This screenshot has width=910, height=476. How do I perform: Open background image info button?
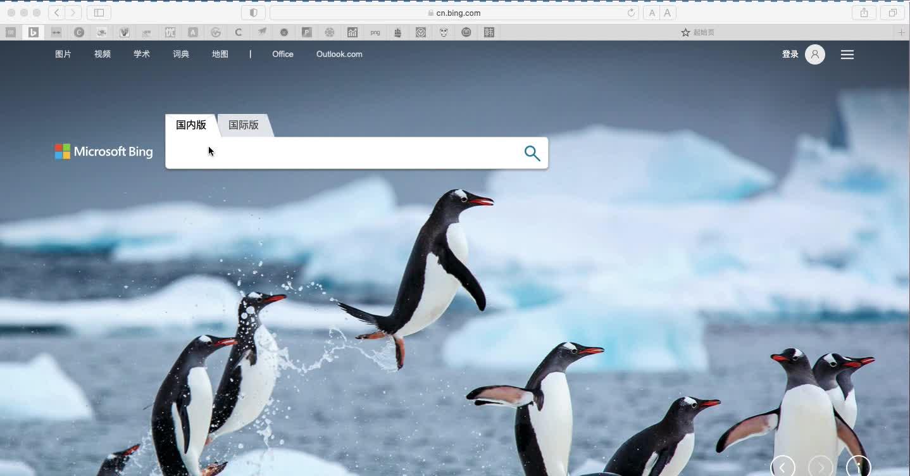pyautogui.click(x=859, y=467)
